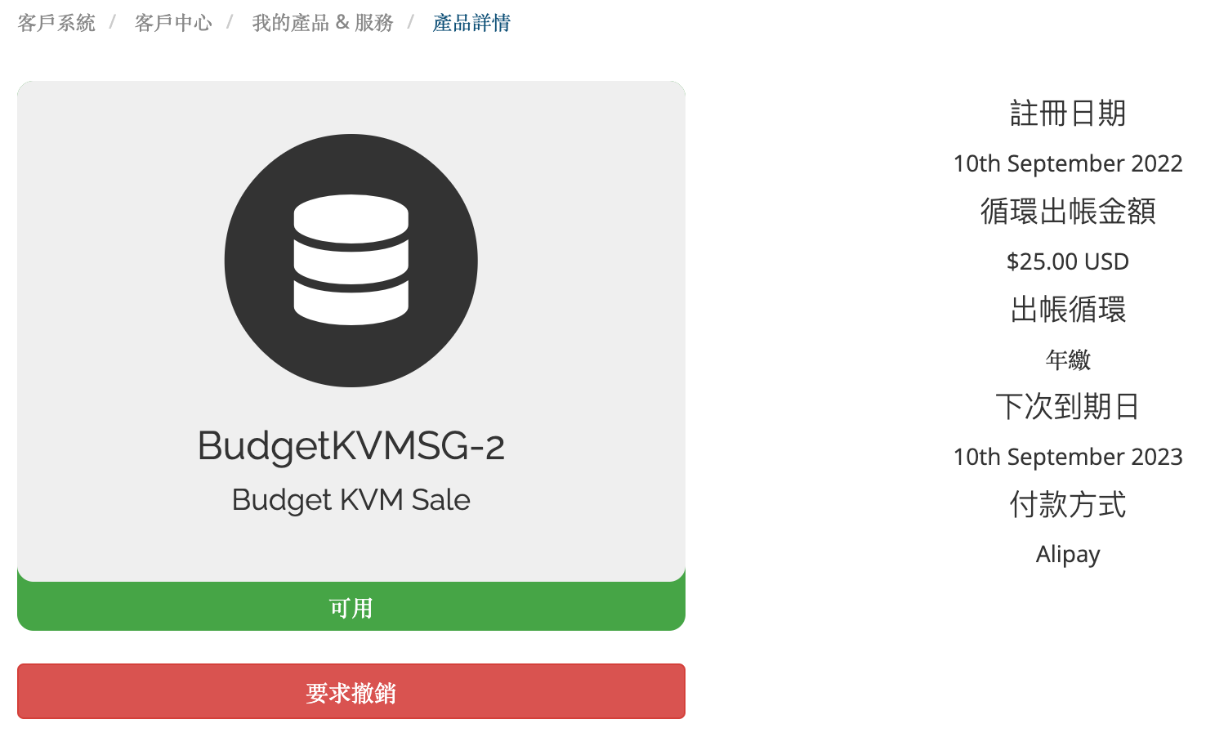Click the 循環出帳金額 heading
The image size is (1206, 737).
(x=1068, y=211)
